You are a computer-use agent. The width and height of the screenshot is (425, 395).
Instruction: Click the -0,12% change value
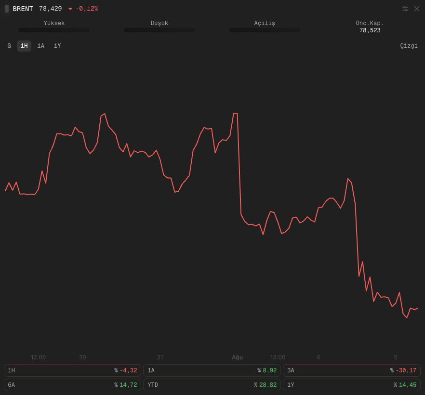tap(87, 9)
